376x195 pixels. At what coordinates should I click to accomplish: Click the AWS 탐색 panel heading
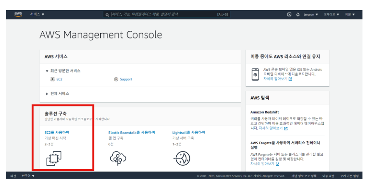(x=260, y=98)
